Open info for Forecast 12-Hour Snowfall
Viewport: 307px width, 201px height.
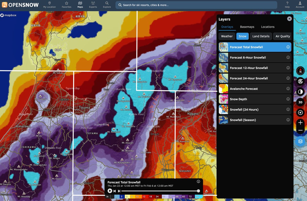coord(288,68)
